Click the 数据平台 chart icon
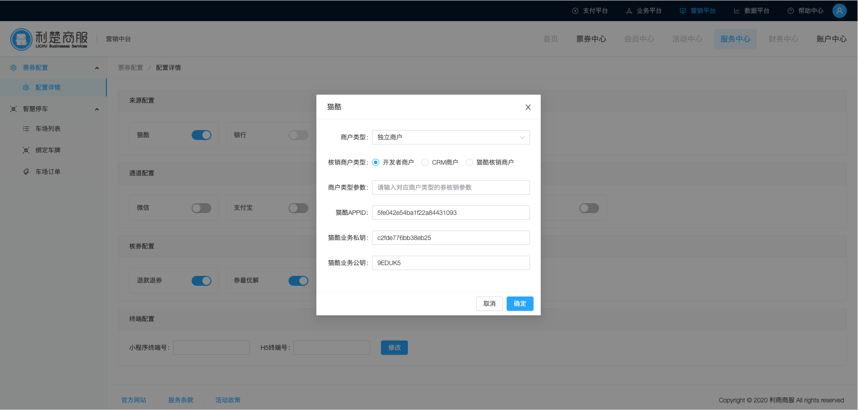This screenshot has height=410, width=858. pos(737,11)
